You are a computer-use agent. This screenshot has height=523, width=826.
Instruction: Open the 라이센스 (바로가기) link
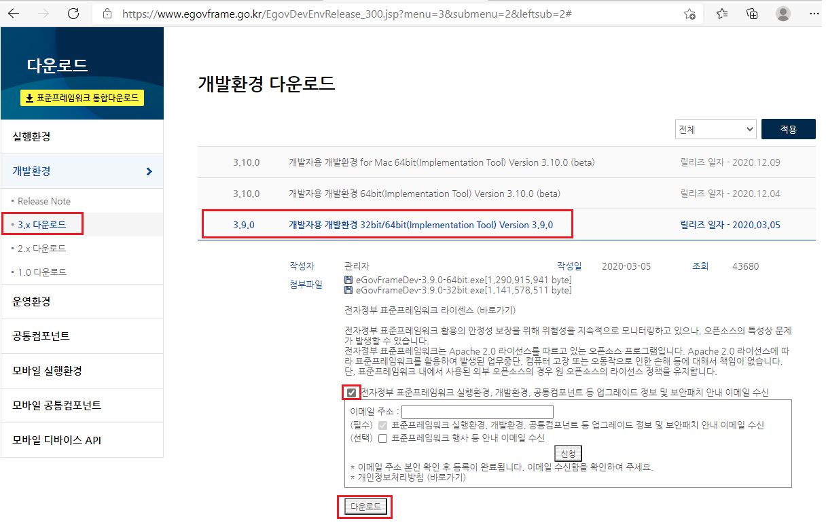430,310
